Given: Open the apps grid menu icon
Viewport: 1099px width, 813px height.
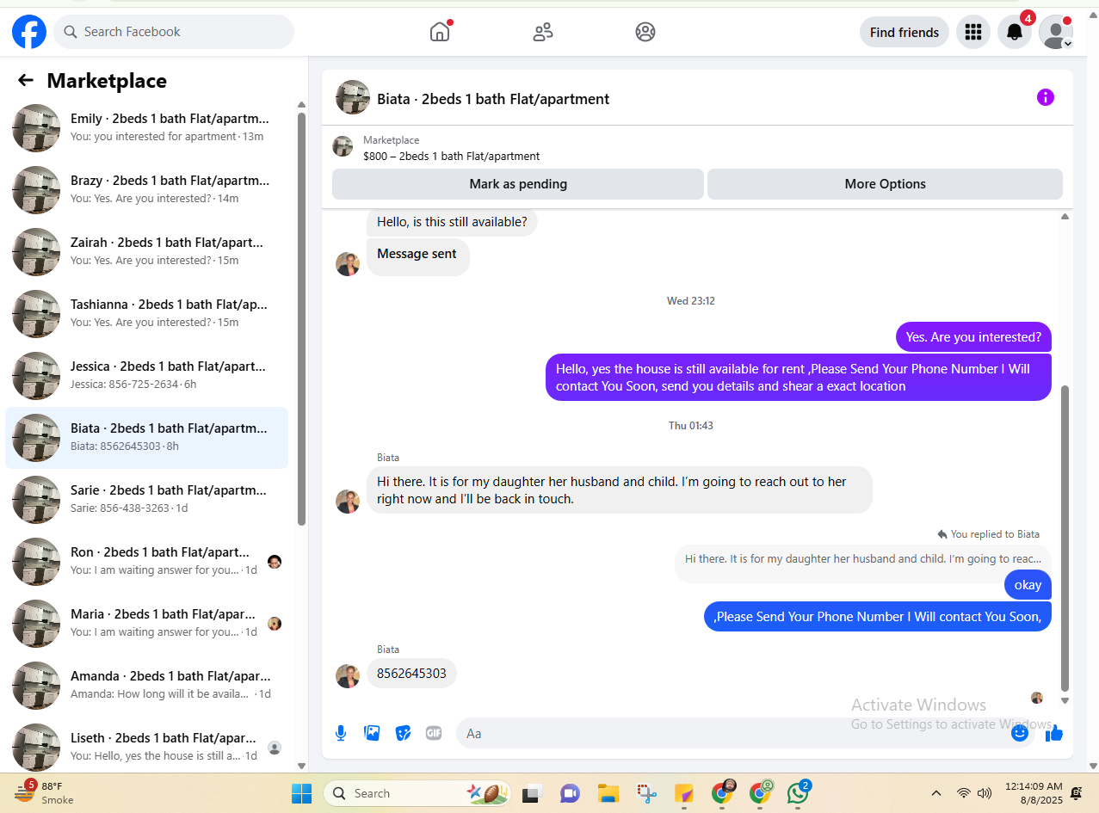Looking at the screenshot, I should coord(973,32).
